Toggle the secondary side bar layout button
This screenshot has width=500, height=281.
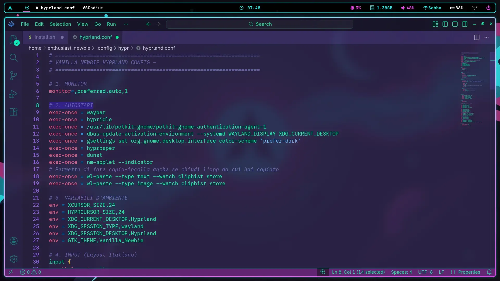465,24
